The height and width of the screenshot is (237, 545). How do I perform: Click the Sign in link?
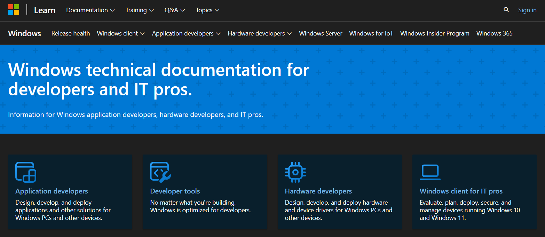527,10
